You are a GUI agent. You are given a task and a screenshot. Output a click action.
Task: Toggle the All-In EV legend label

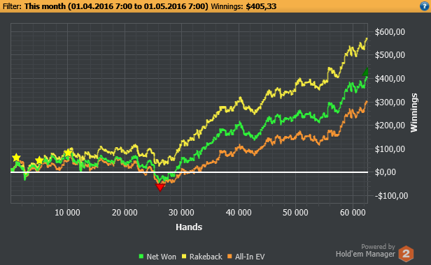[250, 257]
